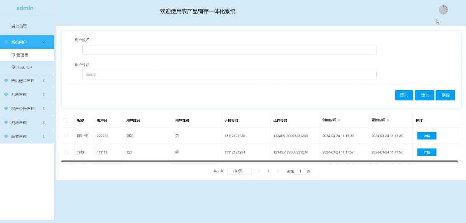Click the diamond icon beside 系统用户
This screenshot has height=223, width=466.
click(x=6, y=42)
